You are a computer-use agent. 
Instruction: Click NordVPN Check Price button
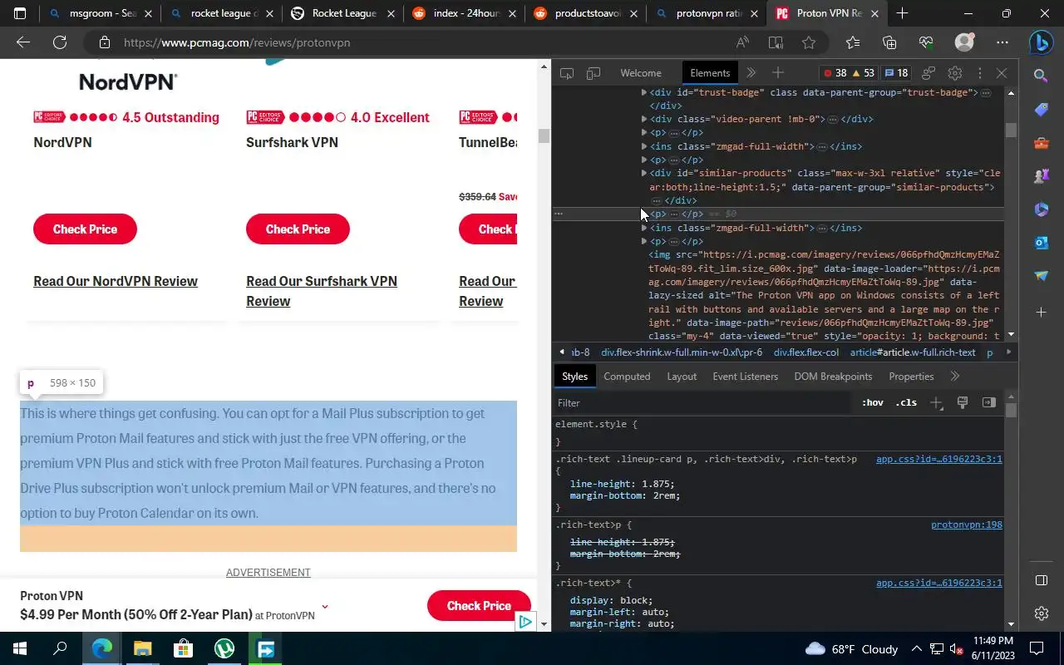(85, 229)
